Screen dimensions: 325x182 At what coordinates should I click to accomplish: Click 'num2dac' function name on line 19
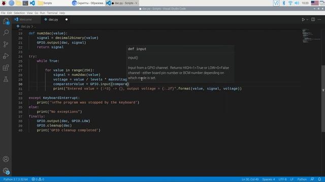pos(44,33)
